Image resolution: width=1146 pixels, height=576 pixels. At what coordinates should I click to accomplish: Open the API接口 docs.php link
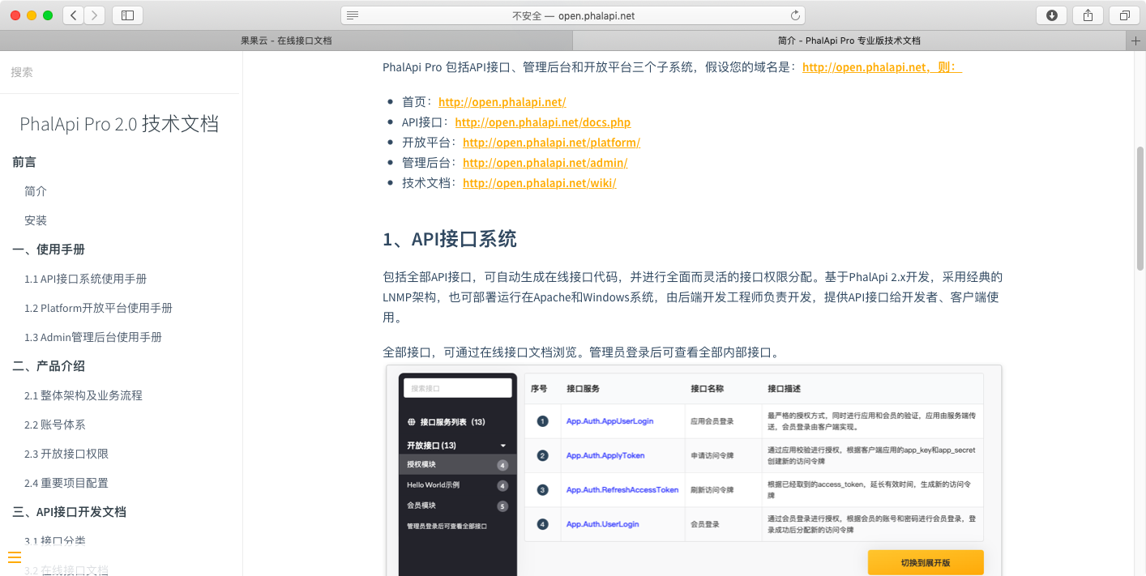(x=542, y=122)
